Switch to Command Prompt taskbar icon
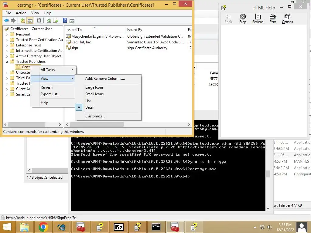Screen dimensions: 311x233 156,227
